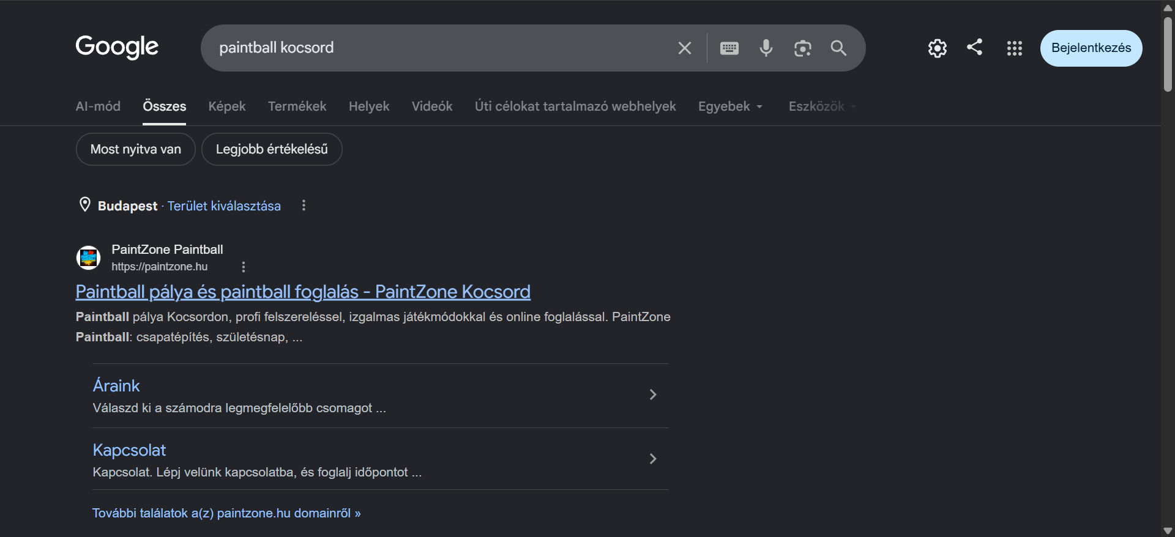This screenshot has width=1175, height=537.
Task: Open the on-screen keyboard input tool
Action: (729, 48)
